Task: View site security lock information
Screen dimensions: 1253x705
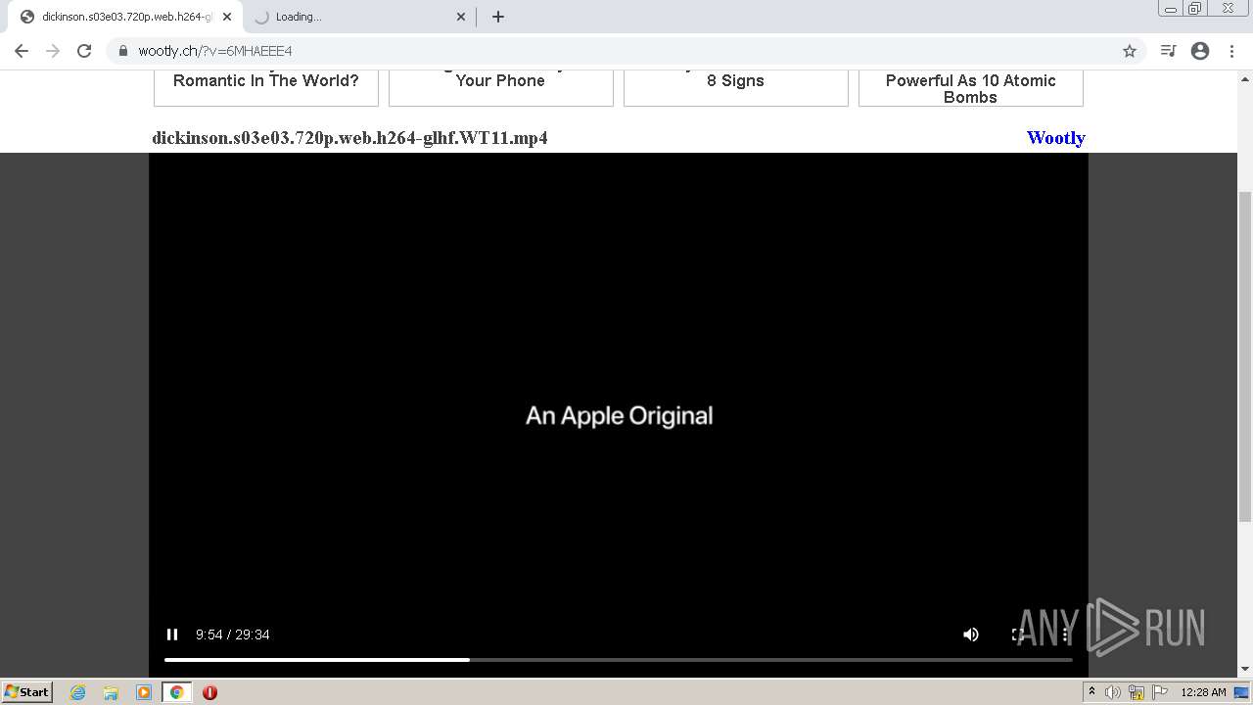Action: tap(123, 51)
